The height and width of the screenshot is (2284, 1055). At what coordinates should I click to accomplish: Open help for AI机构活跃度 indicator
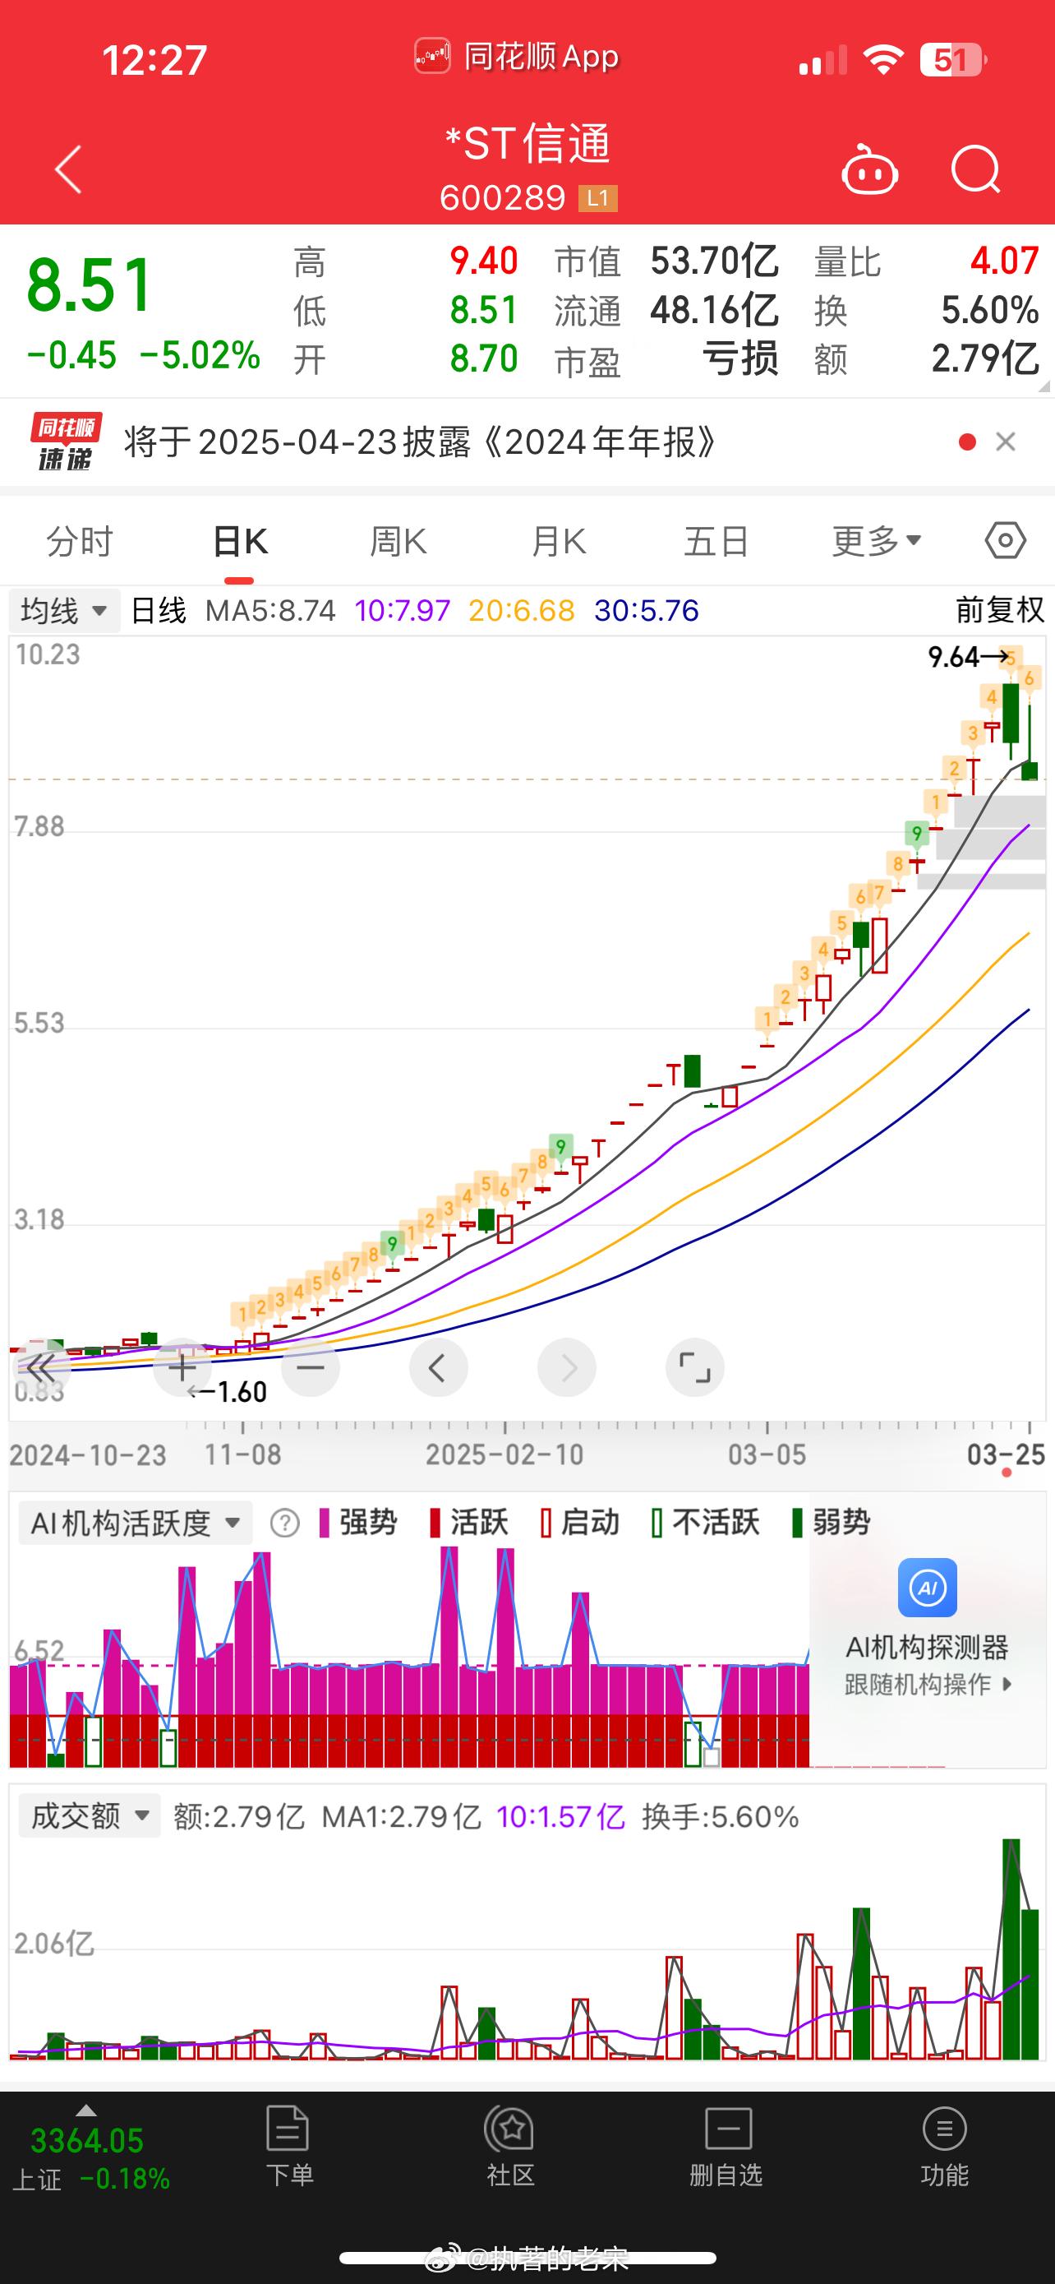tap(284, 1523)
